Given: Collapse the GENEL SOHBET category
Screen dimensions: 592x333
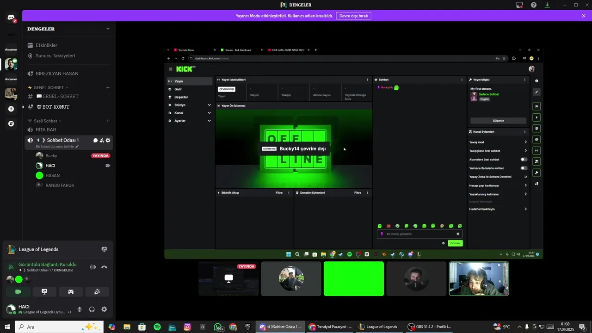Looking at the screenshot, I should [x=48, y=87].
